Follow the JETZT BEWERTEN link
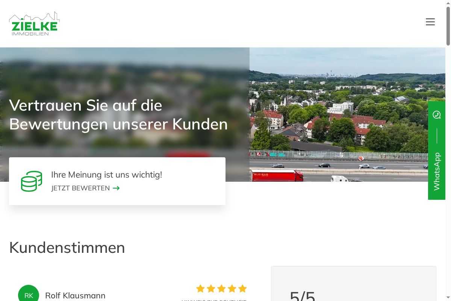Viewport: 451px width, 301px height. click(85, 188)
